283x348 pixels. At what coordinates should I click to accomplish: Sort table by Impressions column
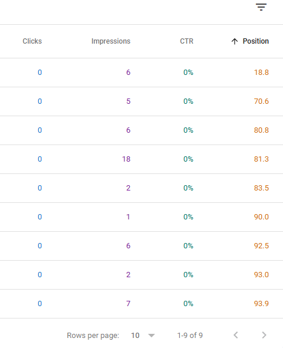(x=111, y=41)
